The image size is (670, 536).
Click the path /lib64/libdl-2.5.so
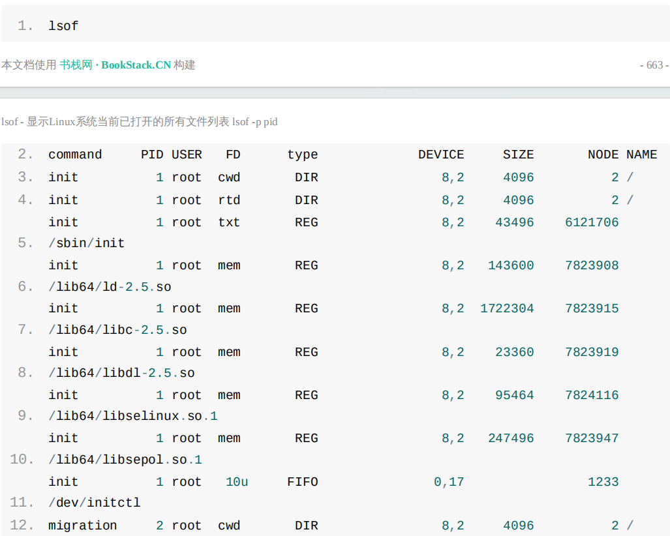click(x=121, y=373)
